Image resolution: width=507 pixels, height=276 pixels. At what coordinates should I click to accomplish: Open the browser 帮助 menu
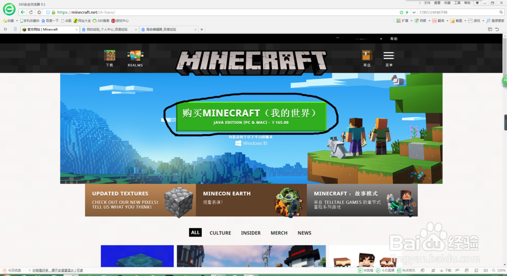467,3
